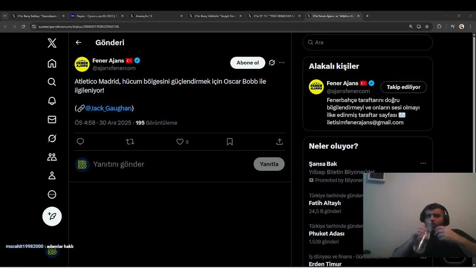Click the reply bubble icon
Viewport: 476px width, 268px height.
(80, 141)
